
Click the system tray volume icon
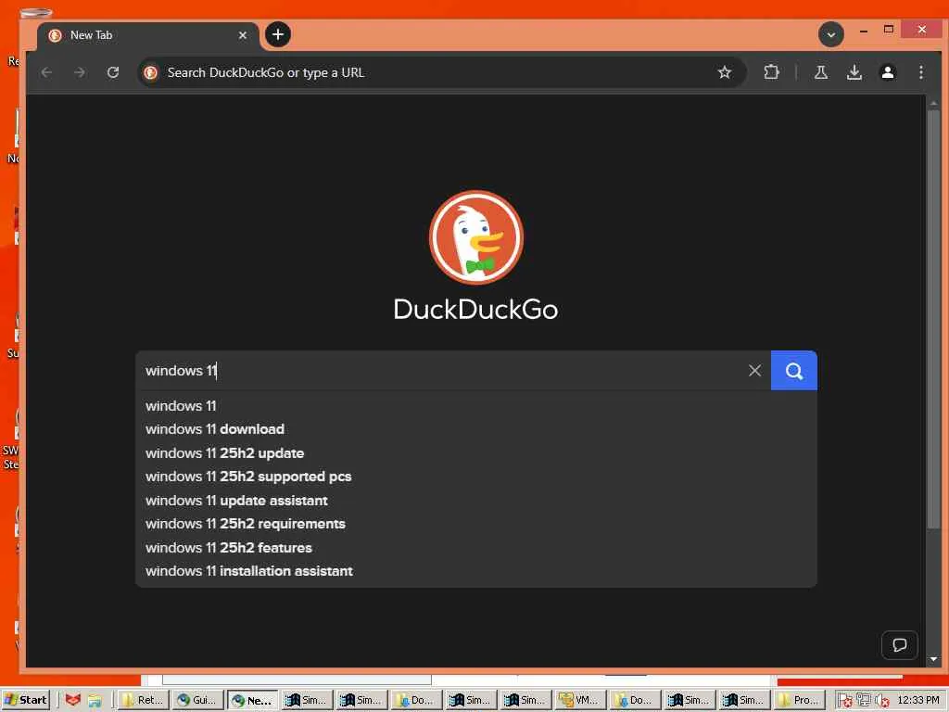point(882,701)
